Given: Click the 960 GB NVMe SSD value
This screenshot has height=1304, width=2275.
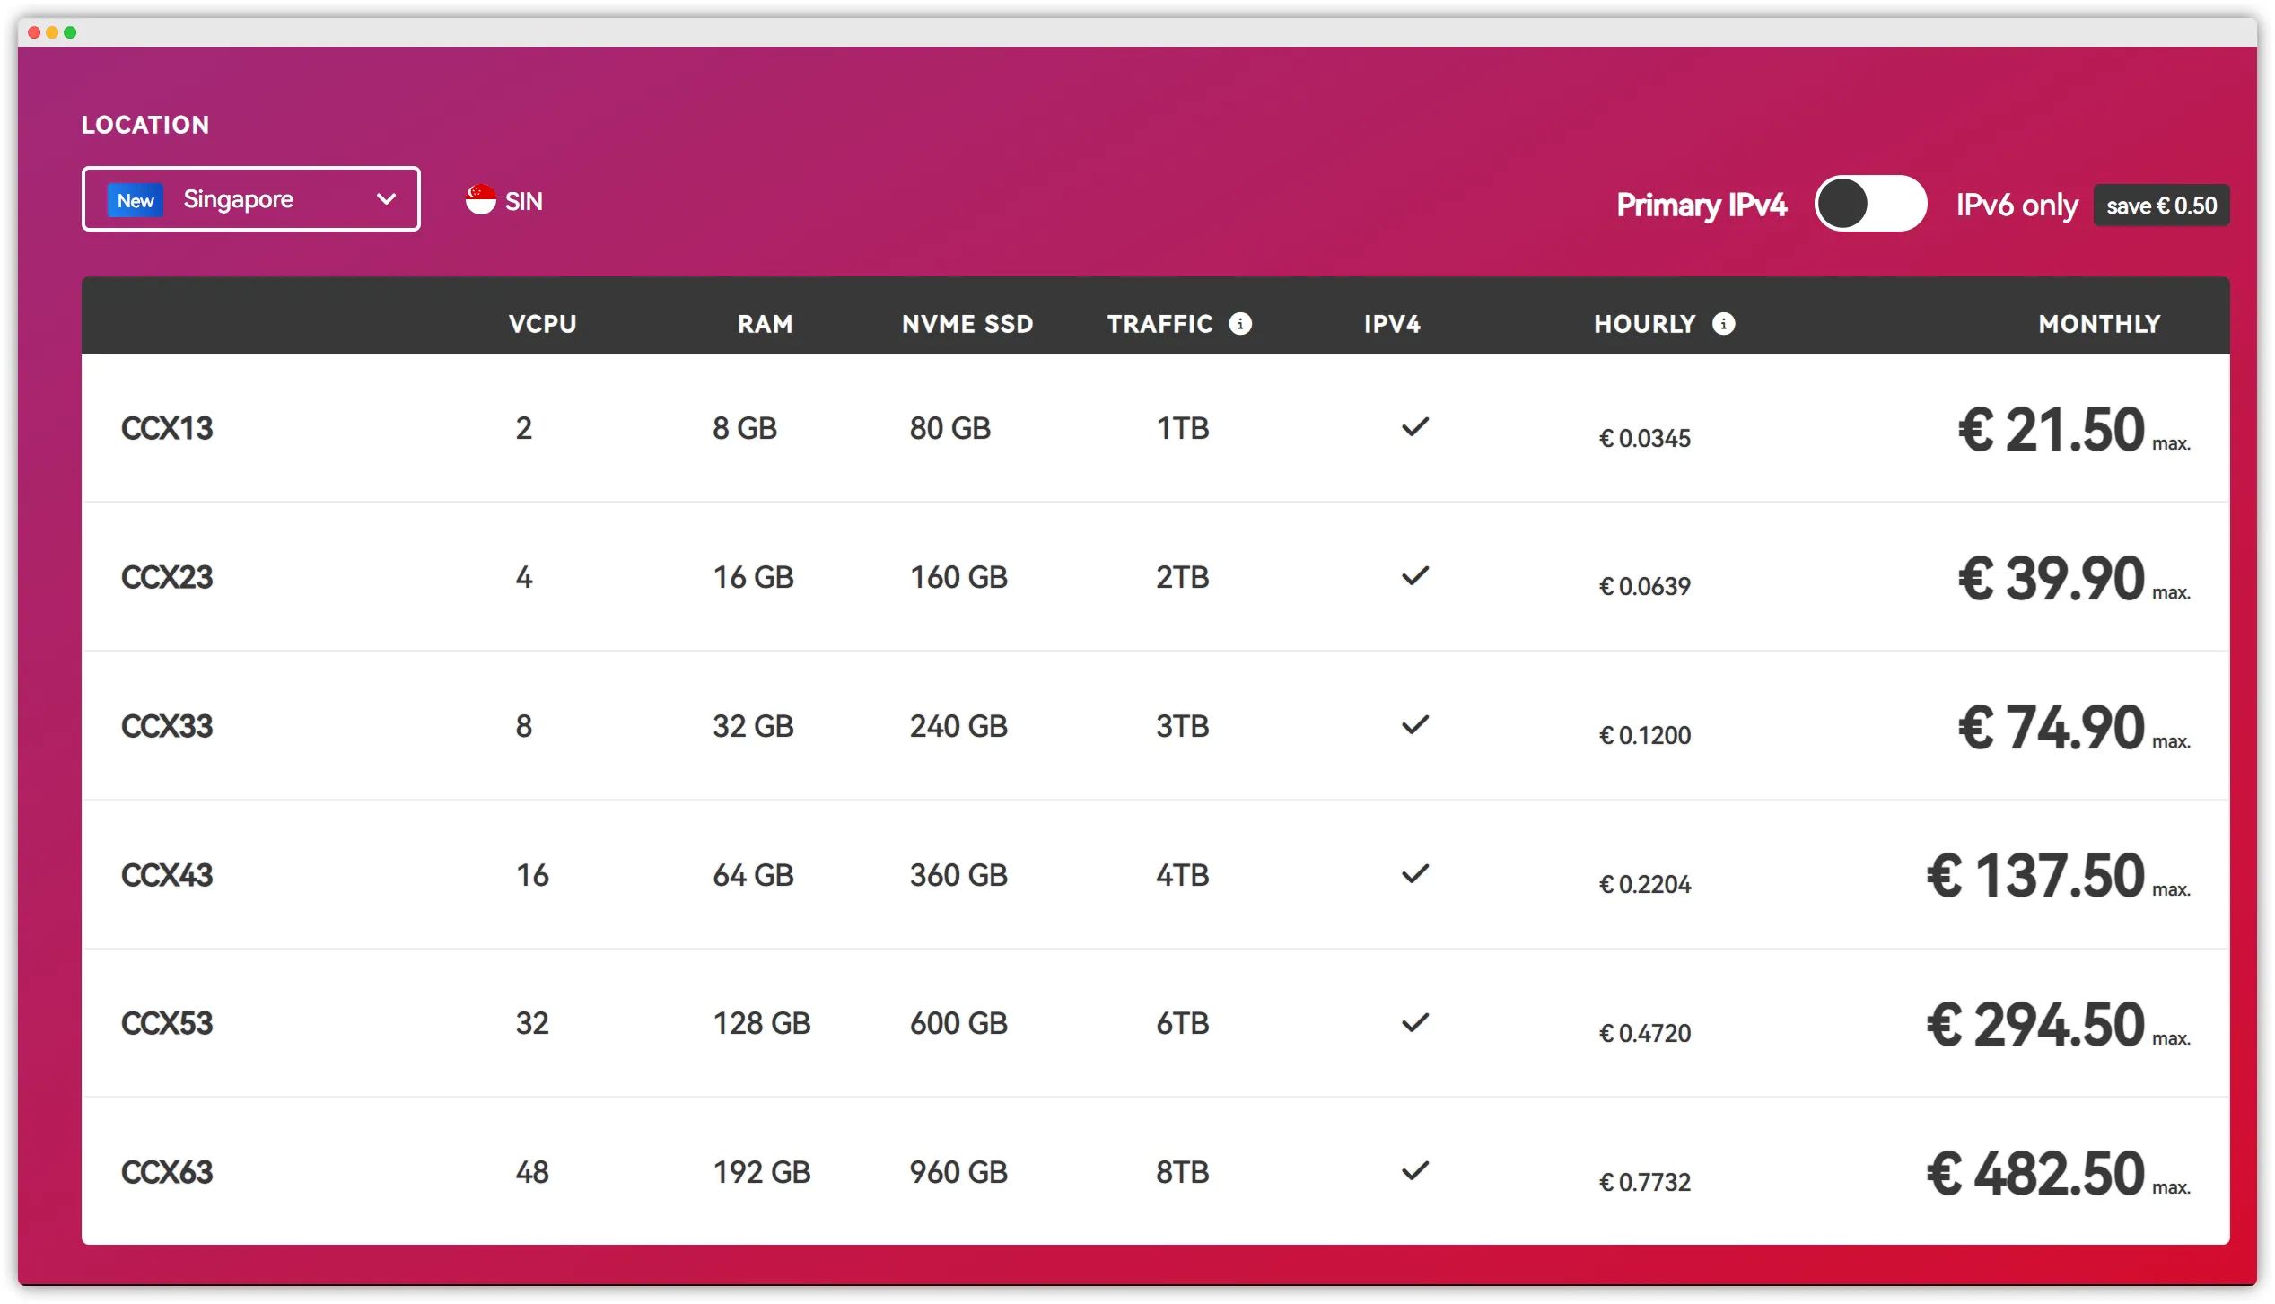Looking at the screenshot, I should click(958, 1172).
